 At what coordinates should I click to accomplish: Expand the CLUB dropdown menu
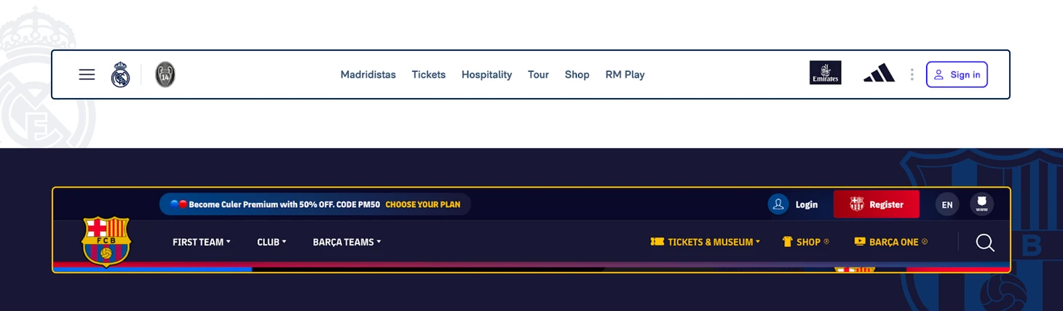click(x=272, y=242)
